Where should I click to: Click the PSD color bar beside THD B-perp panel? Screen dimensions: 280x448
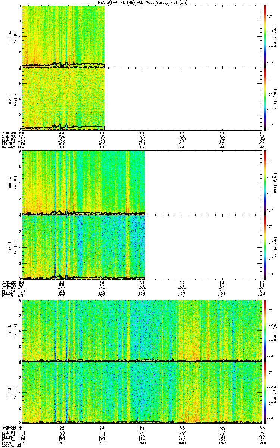pyautogui.click(x=265, y=183)
